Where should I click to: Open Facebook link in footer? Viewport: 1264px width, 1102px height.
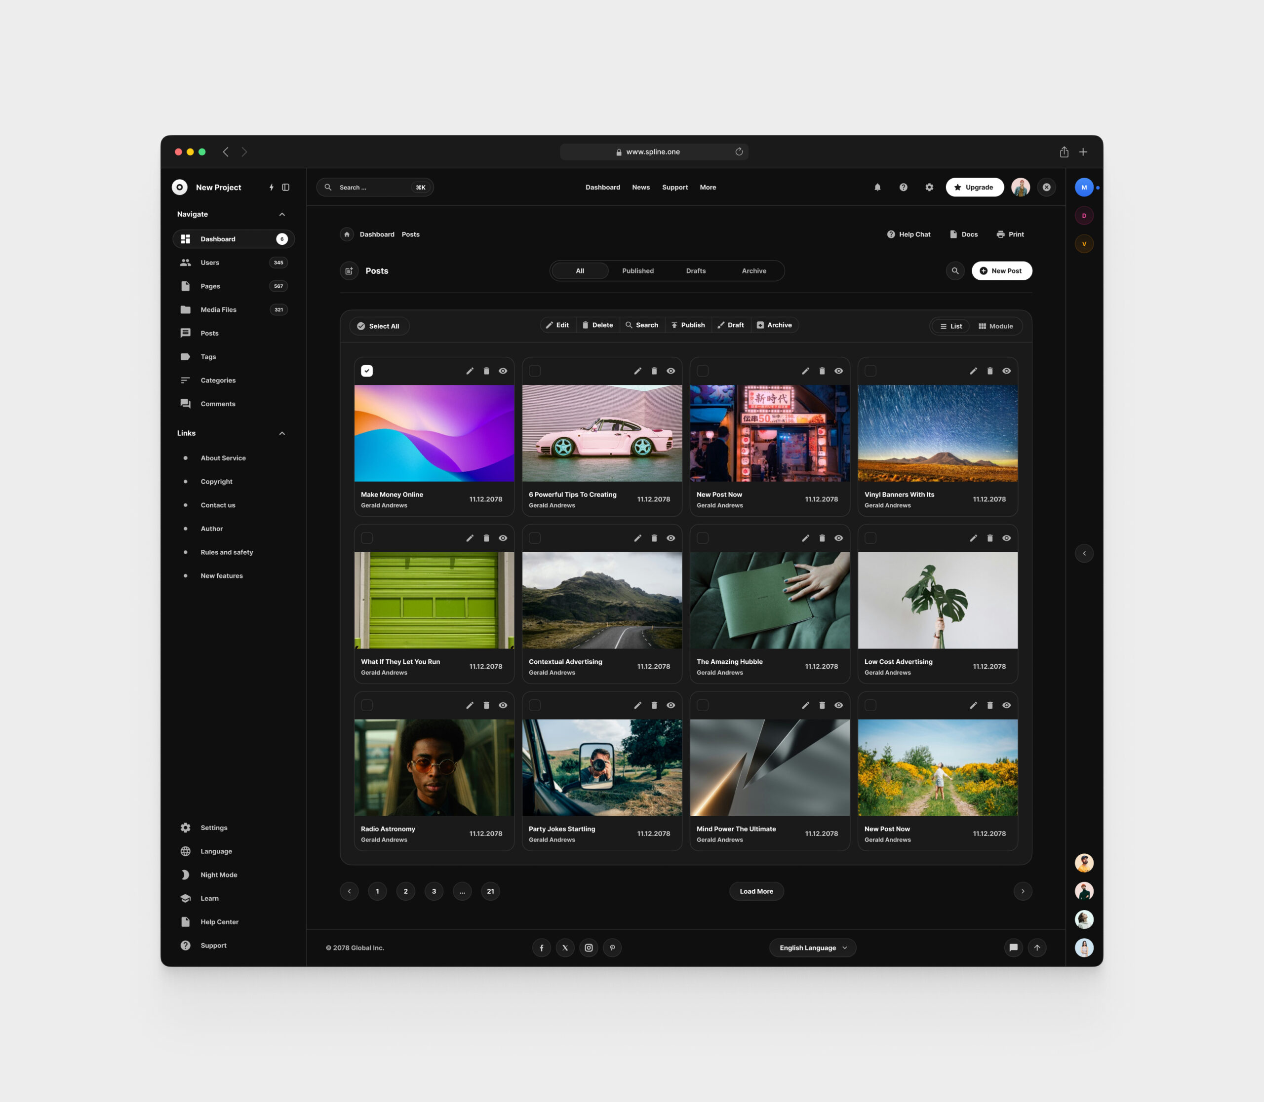tap(542, 948)
